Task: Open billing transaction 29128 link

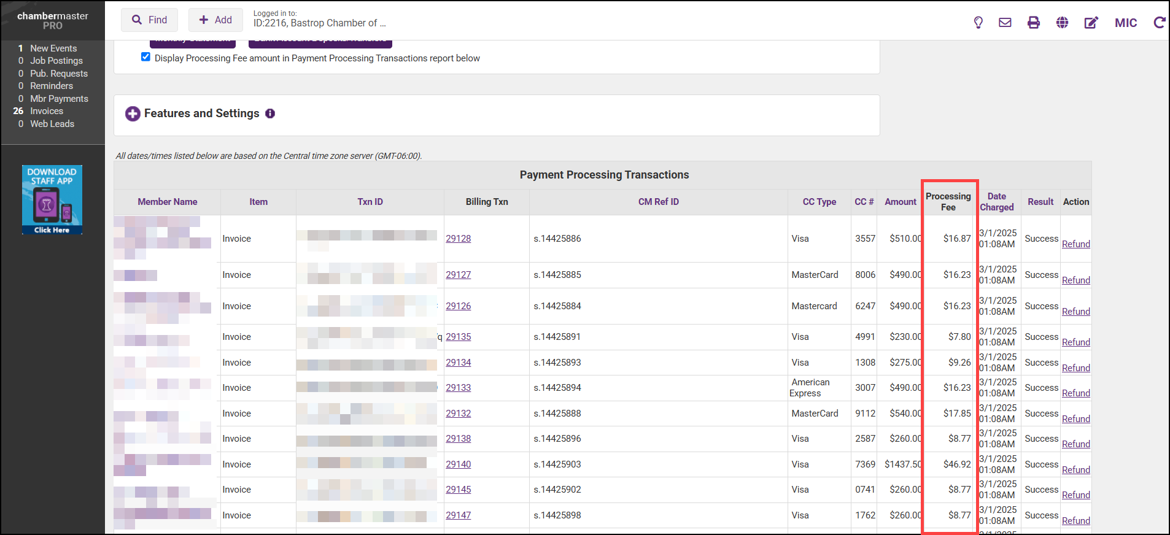Action: click(458, 239)
